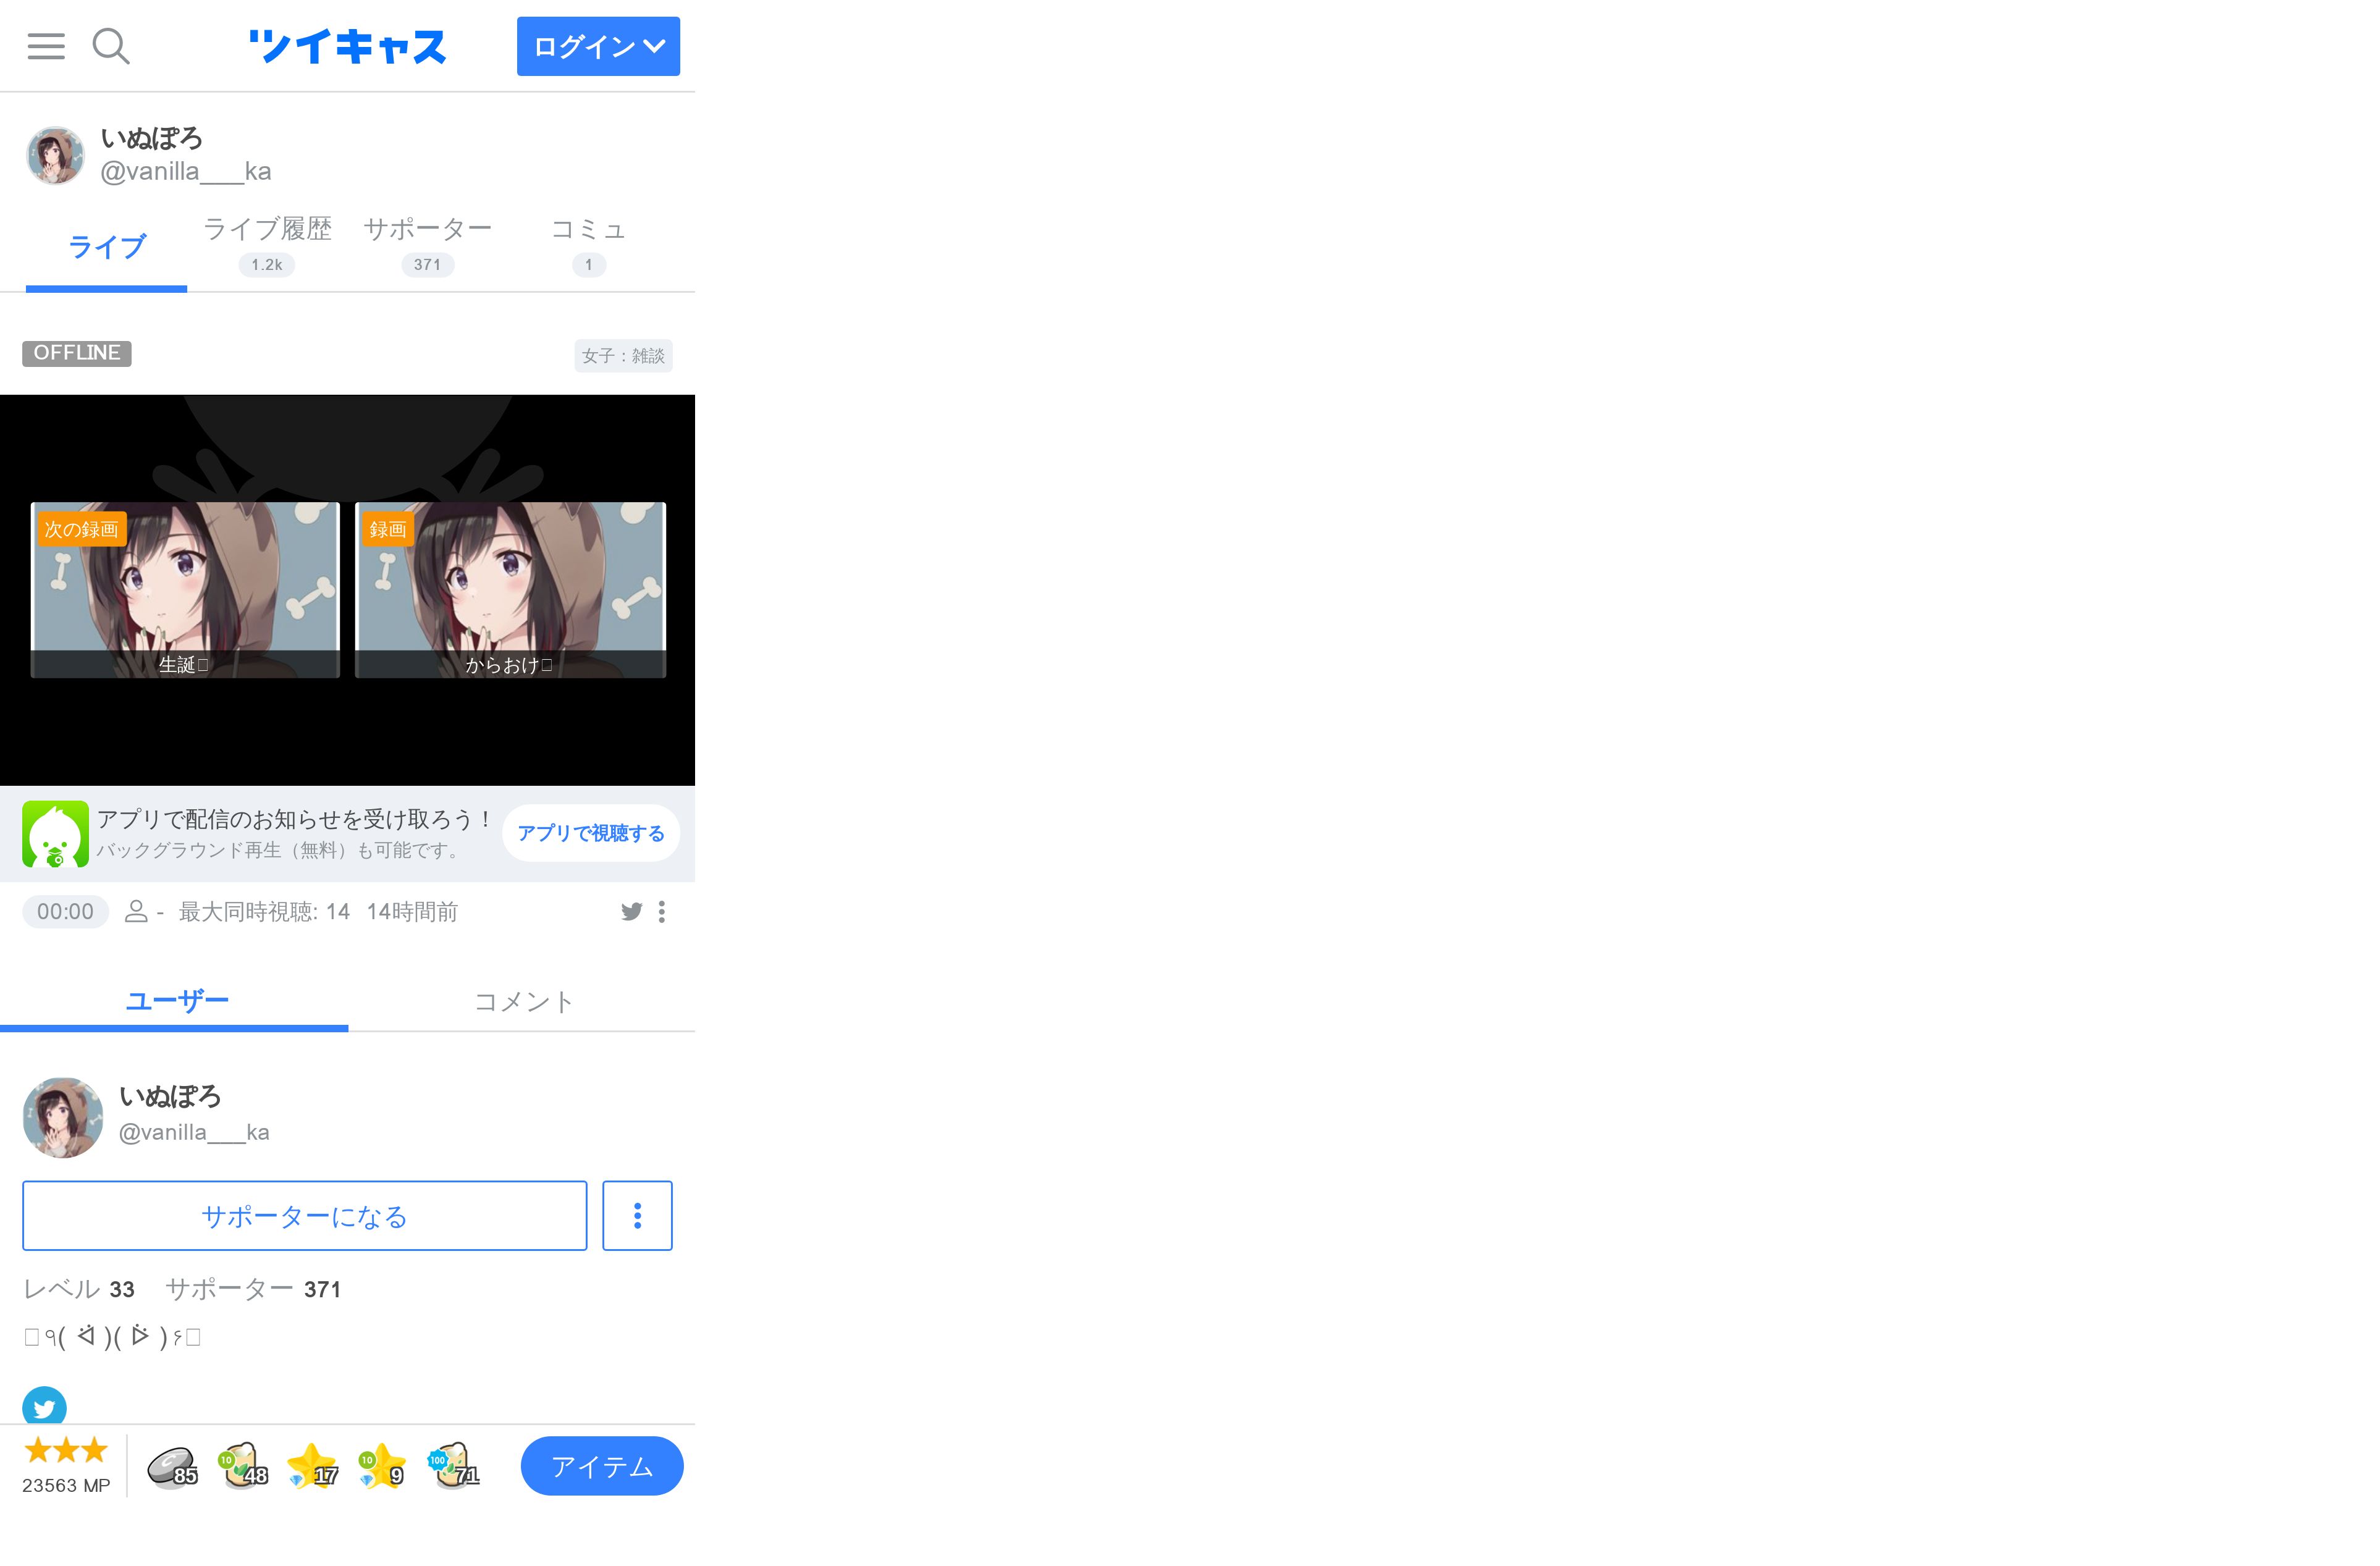Viewport: 2380px width, 1566px height.
Task: Switch to the サポーター tab
Action: pyautogui.click(x=427, y=245)
